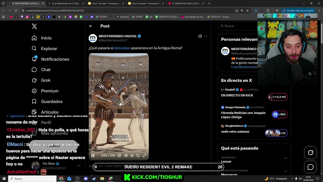Open the floating Grok button
323x182 pixels.
310,152
